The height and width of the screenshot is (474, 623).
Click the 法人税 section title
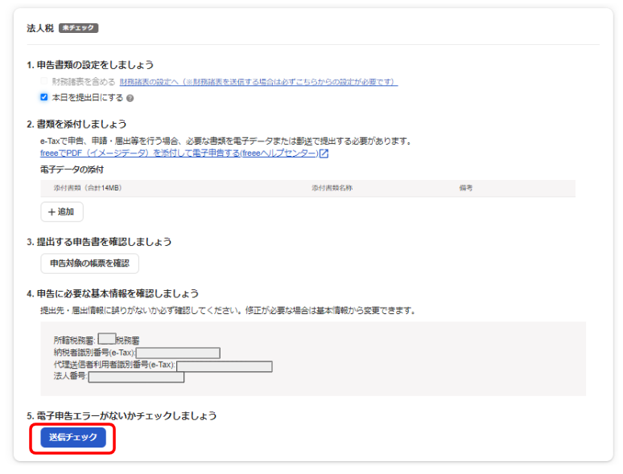40,28
